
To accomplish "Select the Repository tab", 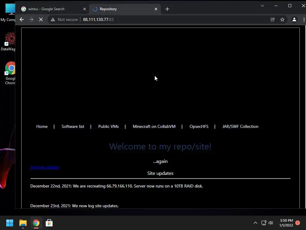I will [125, 9].
